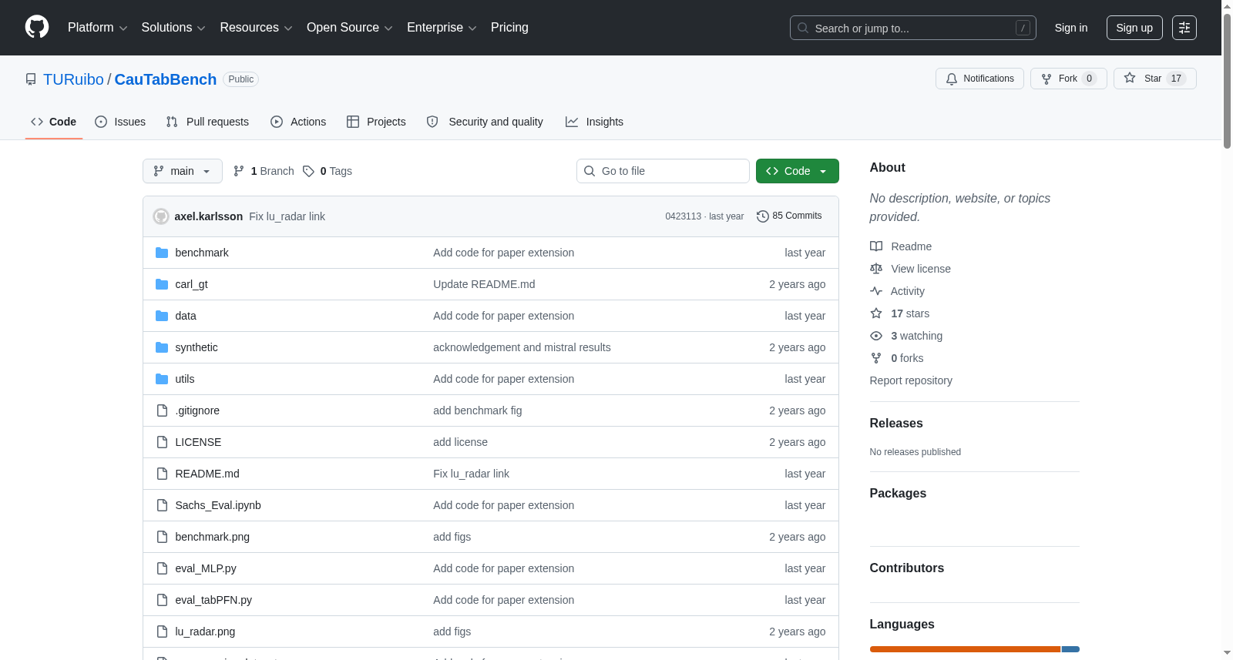Screen dimensions: 1233x660
Task: Switch to the Actions tab
Action: [x=298, y=122]
